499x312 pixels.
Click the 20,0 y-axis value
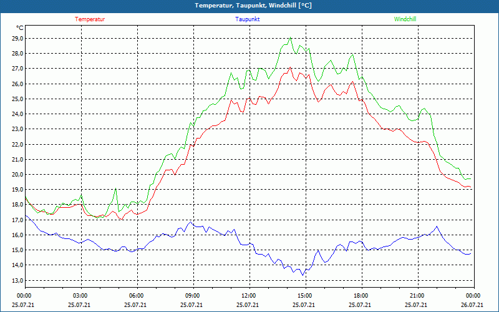click(x=17, y=175)
